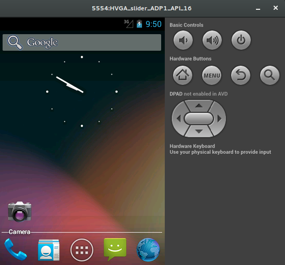Open the app drawer launcher
This screenshot has height=265, width=285.
pyautogui.click(x=82, y=250)
